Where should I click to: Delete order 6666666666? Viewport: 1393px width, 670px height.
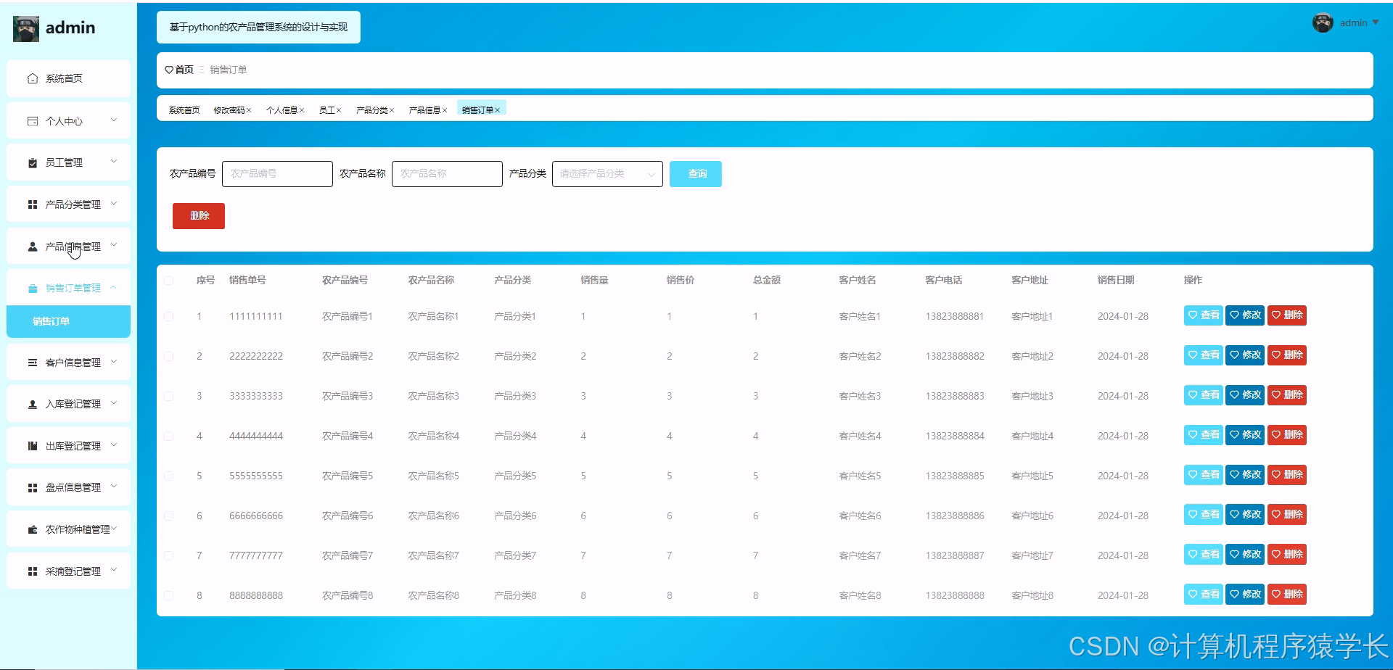1287,515
